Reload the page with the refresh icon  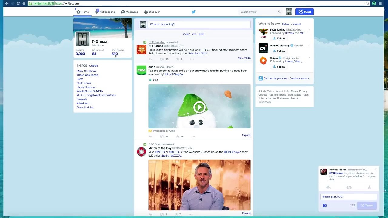(18, 3)
